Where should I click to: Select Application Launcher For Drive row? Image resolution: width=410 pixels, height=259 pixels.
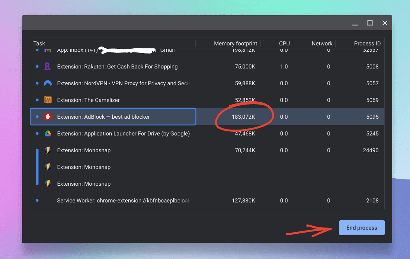coord(207,134)
